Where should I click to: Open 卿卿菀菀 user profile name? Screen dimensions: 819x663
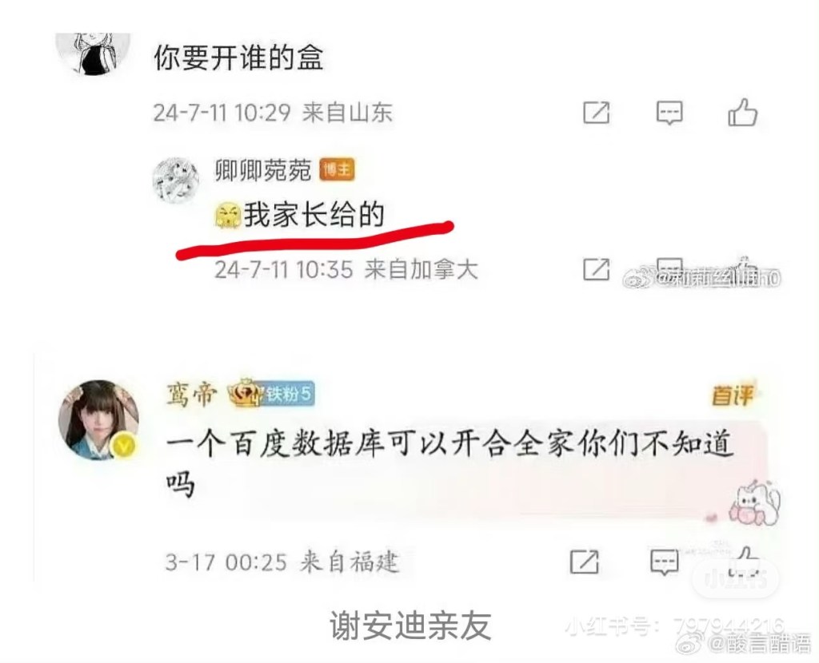click(262, 170)
